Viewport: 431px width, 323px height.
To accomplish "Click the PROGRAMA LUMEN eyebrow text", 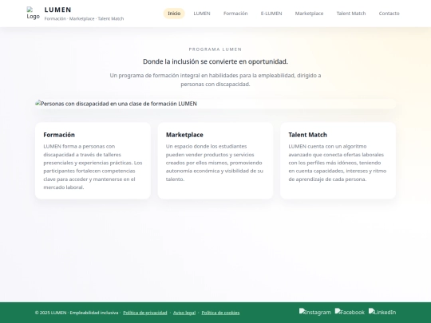I will [215, 49].
